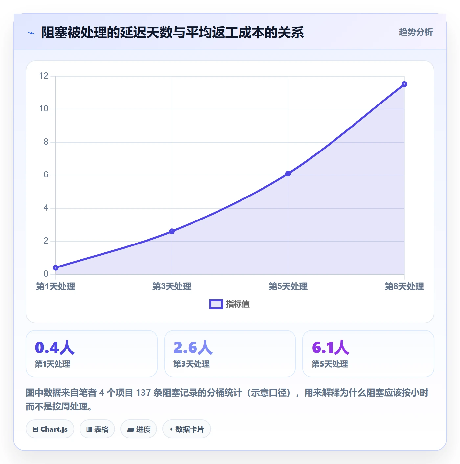Click the 第1天处理 x-axis label
460x464 pixels.
click(x=56, y=286)
